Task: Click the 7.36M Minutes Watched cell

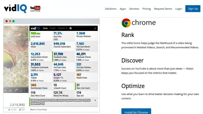Action: [x=87, y=36]
